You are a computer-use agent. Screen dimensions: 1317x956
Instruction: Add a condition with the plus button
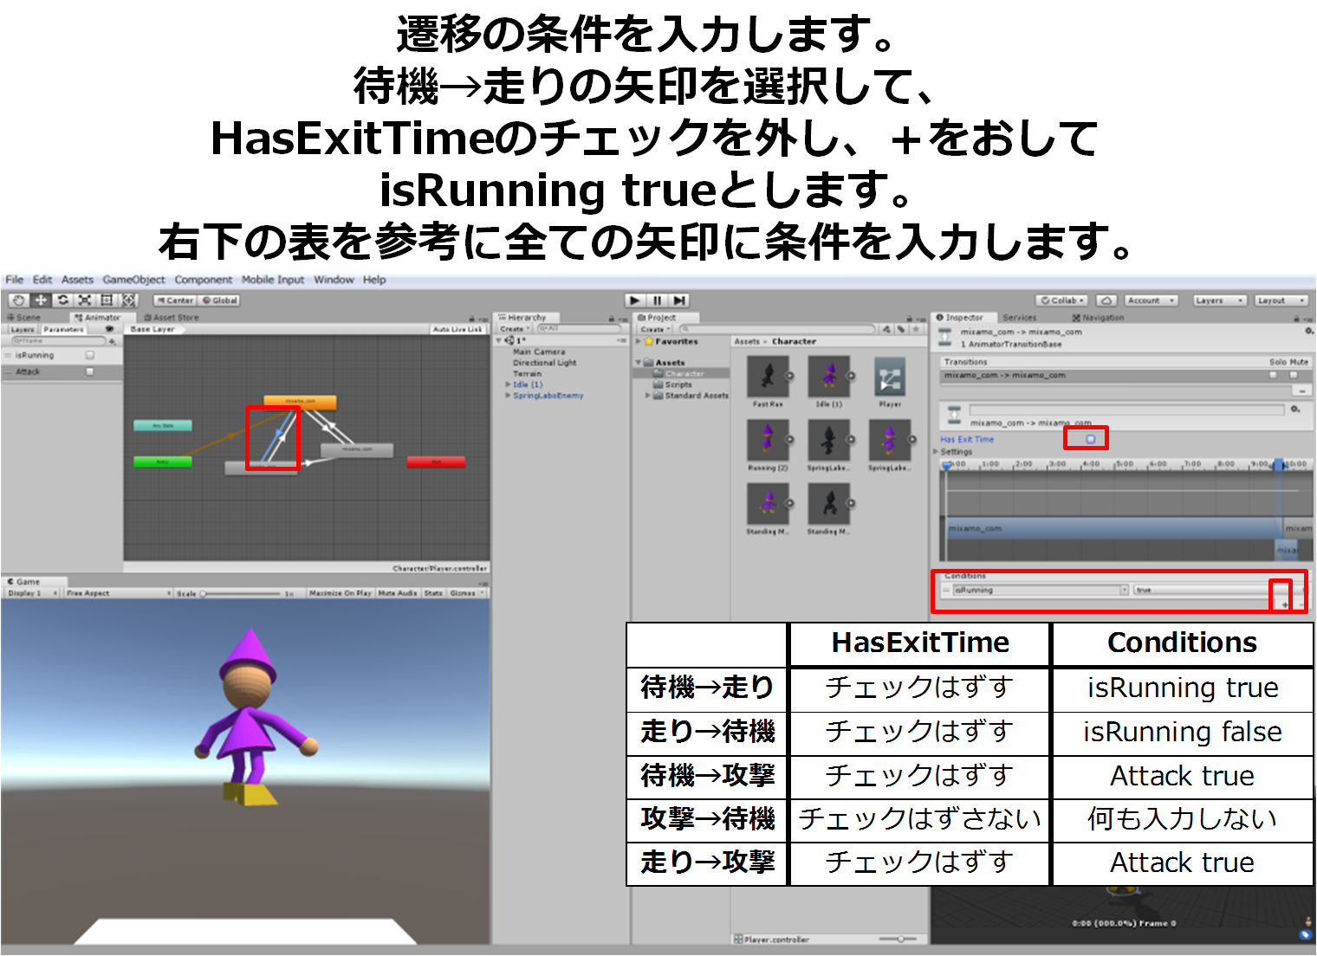[x=1285, y=604]
